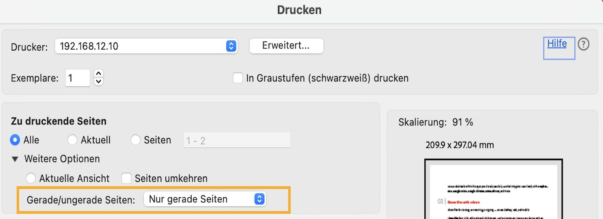Screen dimensions: 603x219
Task: Collapse the Weitere Optionen disclosure triangle
Action: pos(16,159)
